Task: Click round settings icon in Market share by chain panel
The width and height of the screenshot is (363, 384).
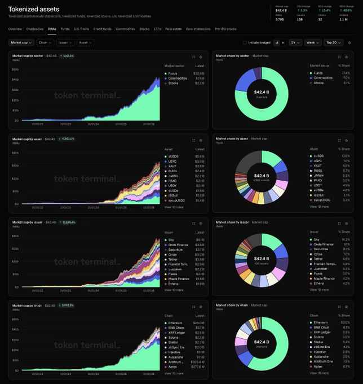Action: [347, 307]
